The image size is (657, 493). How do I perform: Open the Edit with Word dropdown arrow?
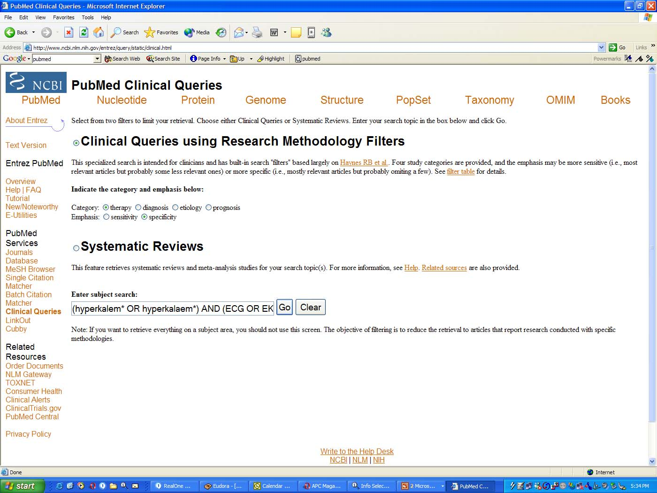(285, 32)
